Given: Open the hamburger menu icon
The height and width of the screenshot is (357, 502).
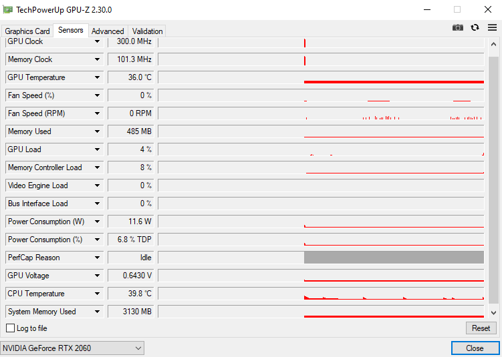Looking at the screenshot, I should pos(492,28).
